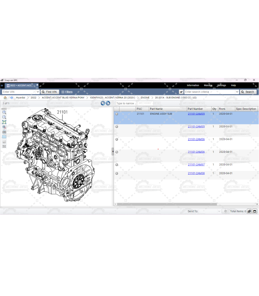Zoom in on the engine diagram

[x=4, y=112]
